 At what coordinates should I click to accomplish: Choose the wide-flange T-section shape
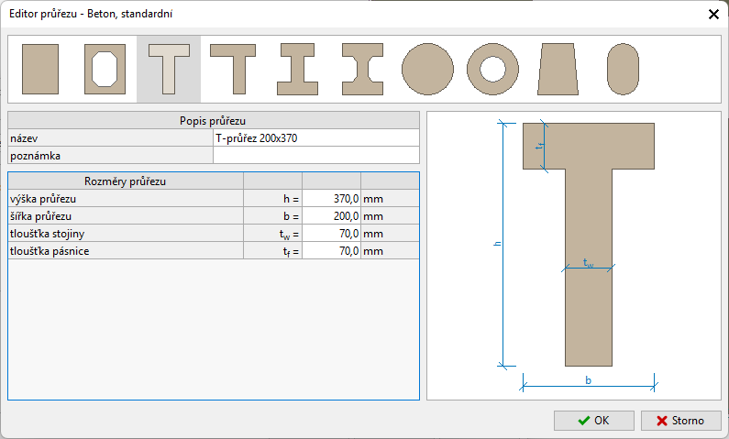(233, 70)
